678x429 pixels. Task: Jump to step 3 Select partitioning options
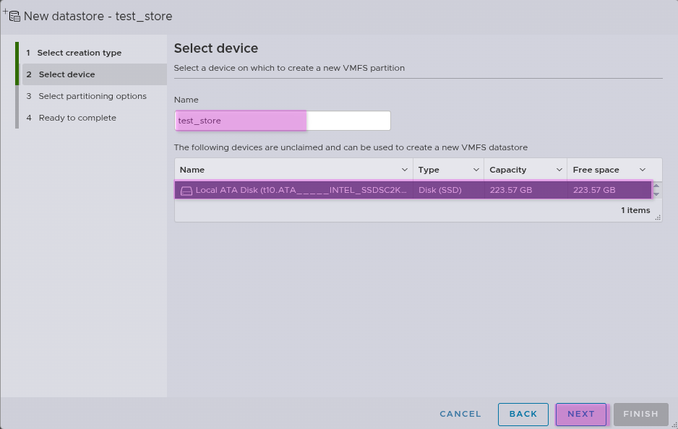[92, 96]
